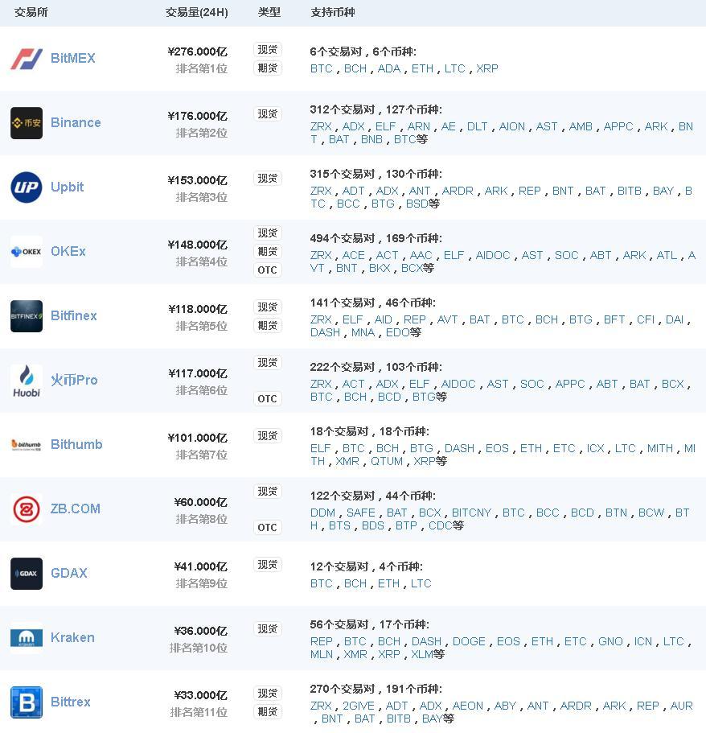Open the 火币Pro exchange link
This screenshot has width=706, height=733.
point(74,380)
